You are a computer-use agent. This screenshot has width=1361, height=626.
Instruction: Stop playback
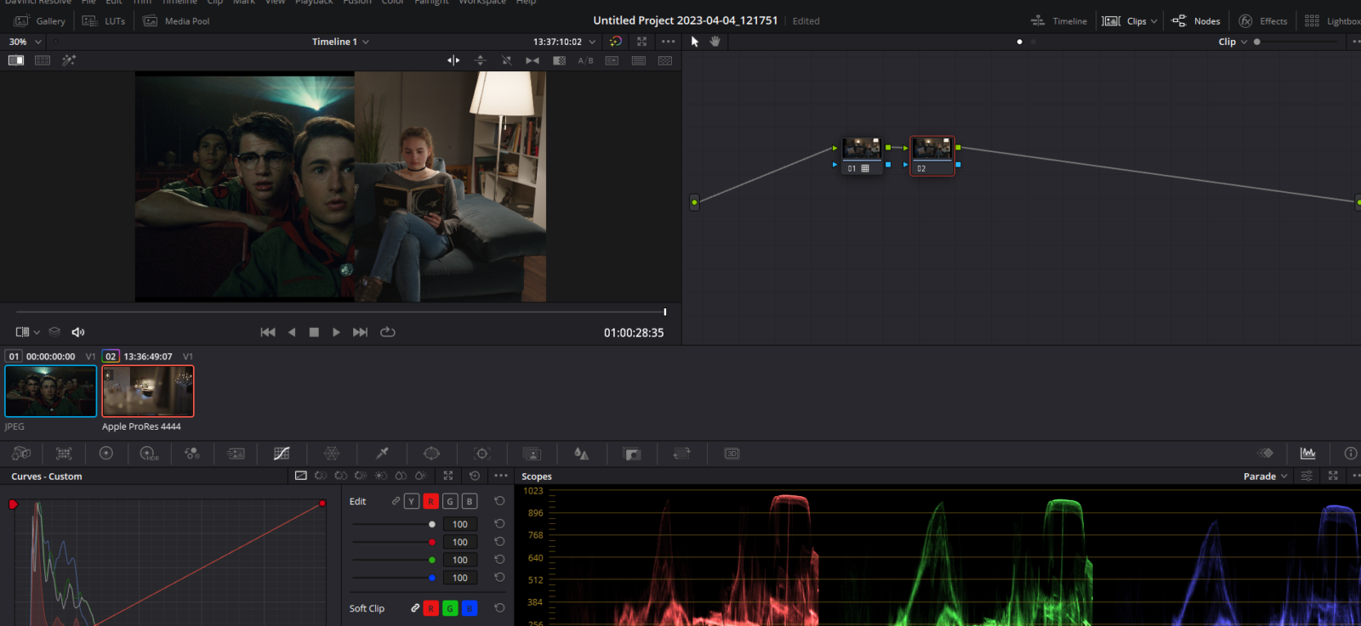coord(314,332)
